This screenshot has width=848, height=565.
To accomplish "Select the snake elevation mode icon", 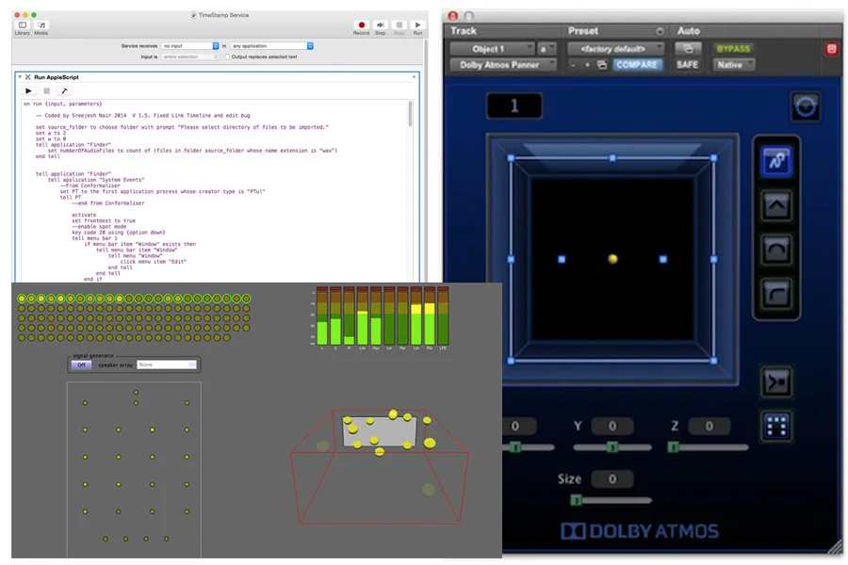I will point(776,162).
